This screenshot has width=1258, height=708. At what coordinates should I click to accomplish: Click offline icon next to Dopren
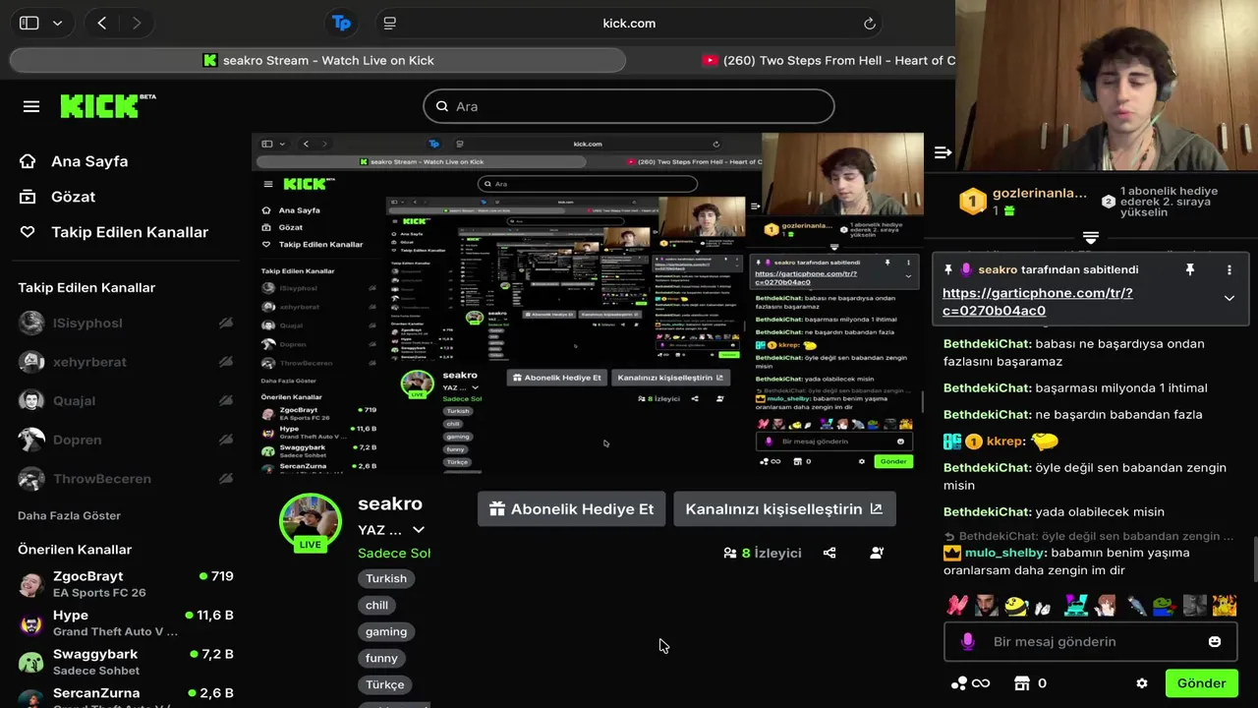(225, 440)
